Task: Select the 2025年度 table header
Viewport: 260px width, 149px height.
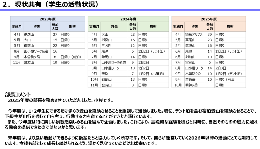Action: click(x=208, y=19)
